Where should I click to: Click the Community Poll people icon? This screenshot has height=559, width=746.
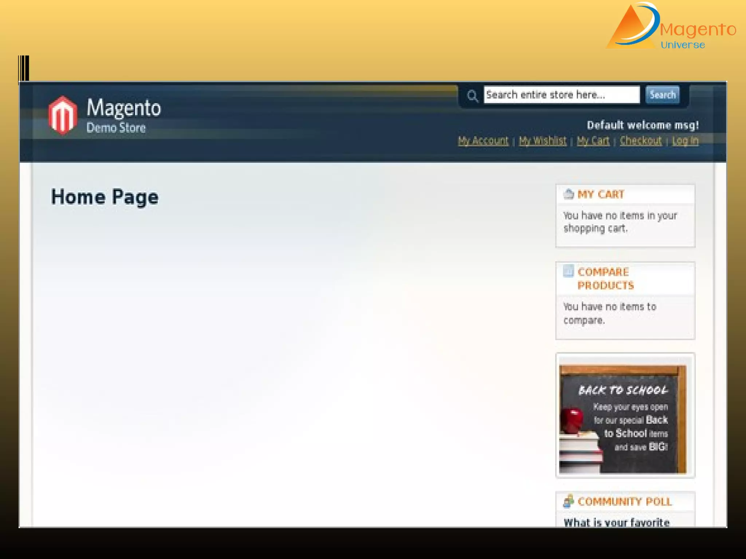click(568, 501)
